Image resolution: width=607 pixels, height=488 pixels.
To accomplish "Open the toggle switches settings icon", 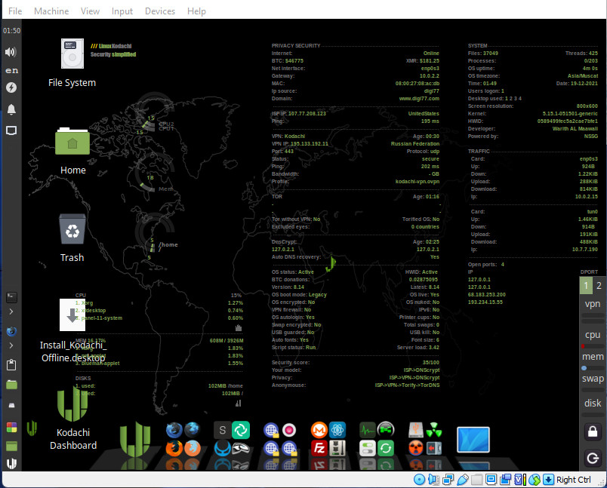I will (367, 448).
